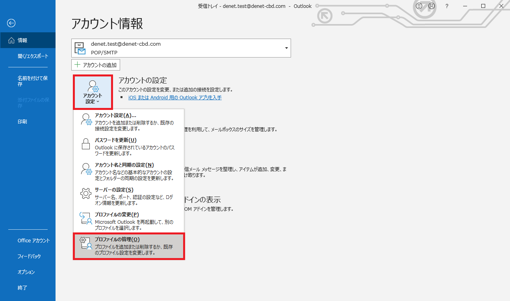510x301 pixels.
Task: Click the icon for アカウント名と同期の設定
Action: coord(86,169)
